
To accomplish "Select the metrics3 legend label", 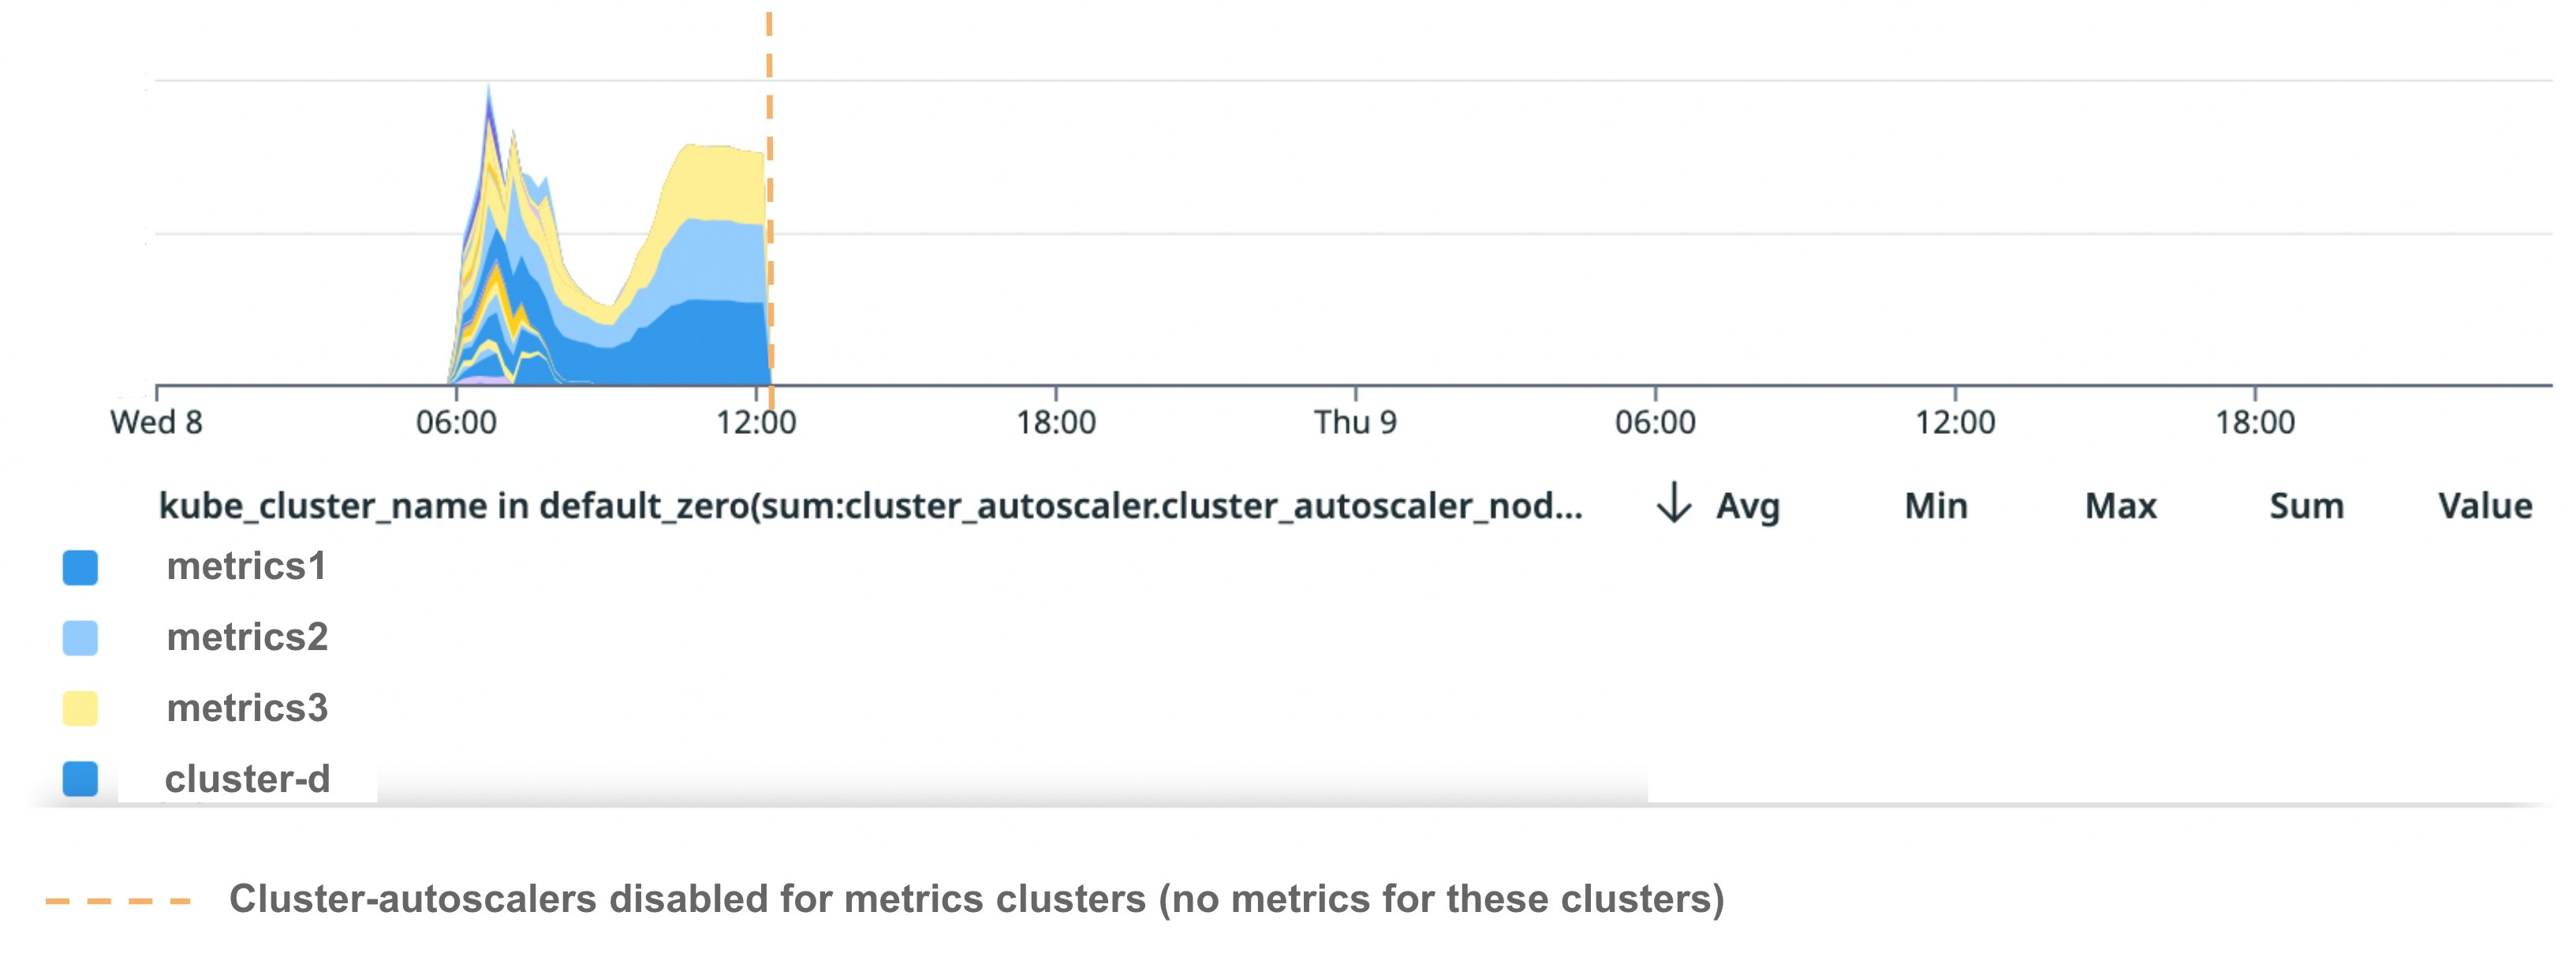I will pyautogui.click(x=247, y=708).
